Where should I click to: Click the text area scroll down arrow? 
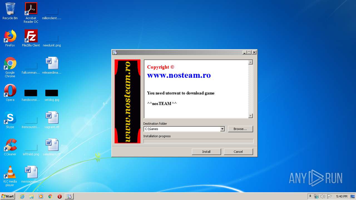click(251, 116)
